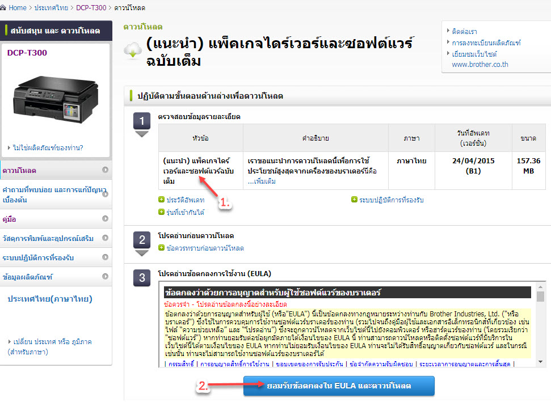Image resolution: width=551 pixels, height=402 pixels.
Task: Click the เพิ่มเติม (more) link in the description
Action: (263, 181)
